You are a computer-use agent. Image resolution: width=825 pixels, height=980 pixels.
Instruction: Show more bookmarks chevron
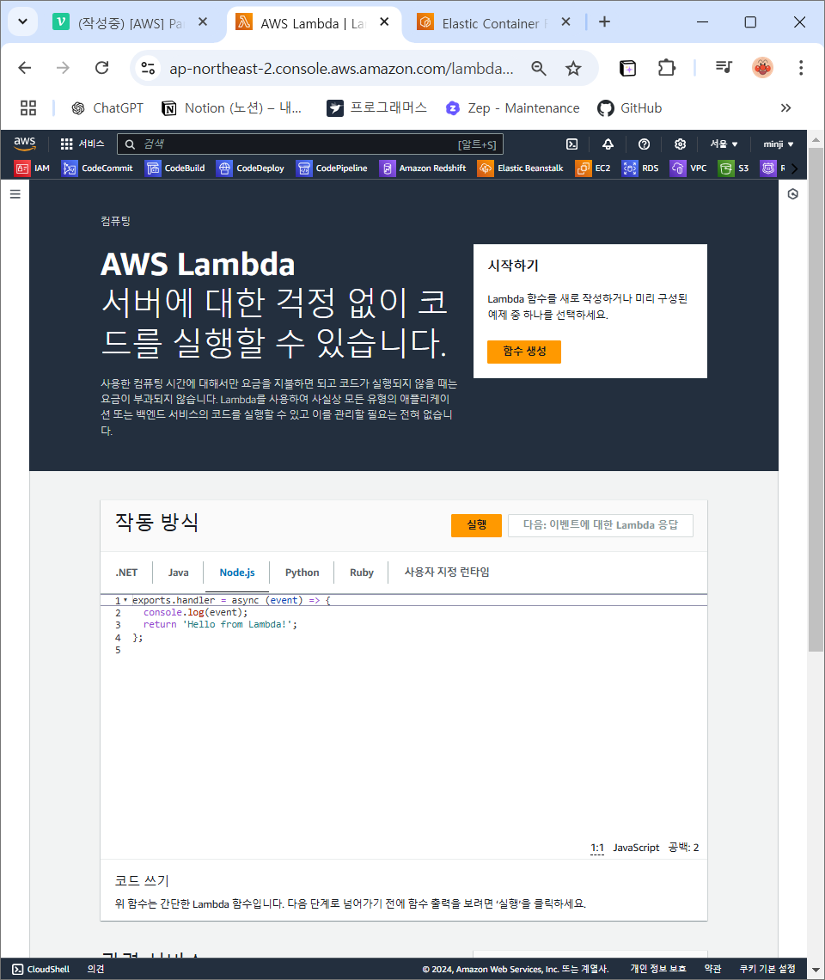pos(786,108)
